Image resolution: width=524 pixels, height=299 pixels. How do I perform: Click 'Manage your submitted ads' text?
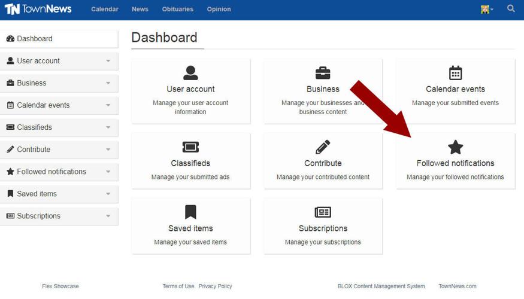pos(190,177)
